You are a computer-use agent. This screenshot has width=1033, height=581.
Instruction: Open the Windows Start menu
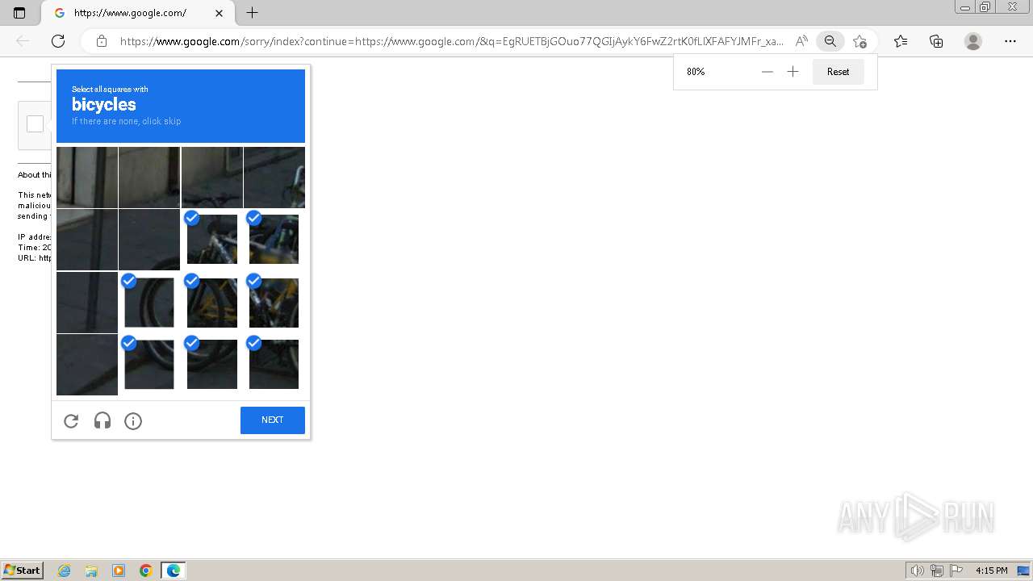tap(23, 570)
